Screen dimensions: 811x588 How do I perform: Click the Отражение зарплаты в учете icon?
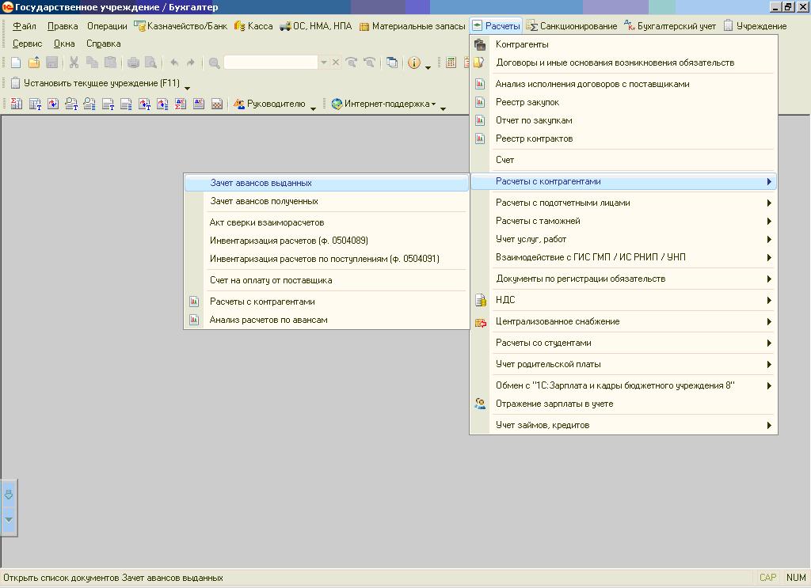pos(480,404)
